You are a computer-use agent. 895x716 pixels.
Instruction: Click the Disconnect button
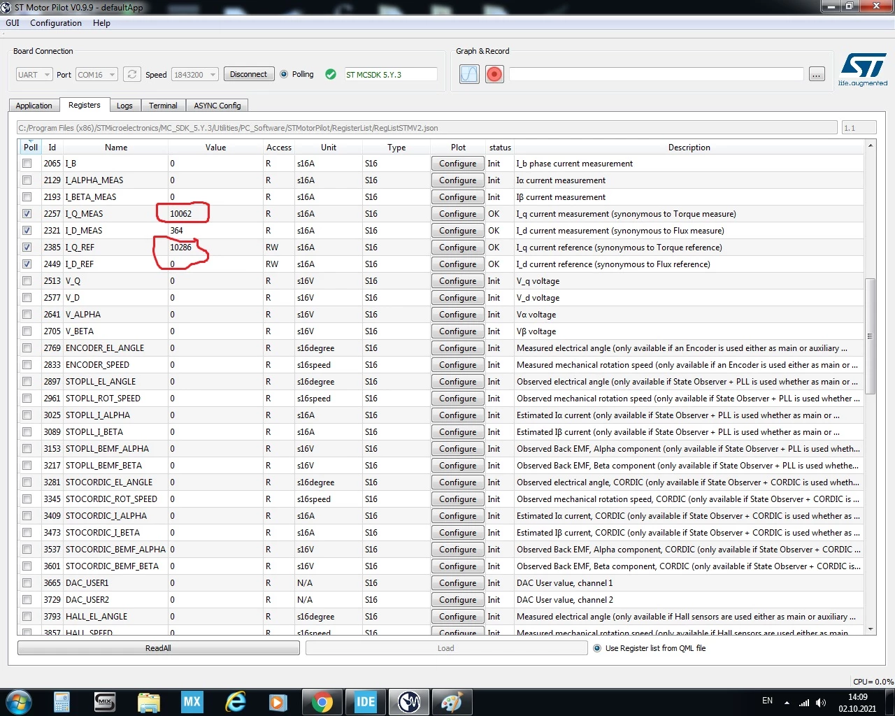tap(248, 74)
